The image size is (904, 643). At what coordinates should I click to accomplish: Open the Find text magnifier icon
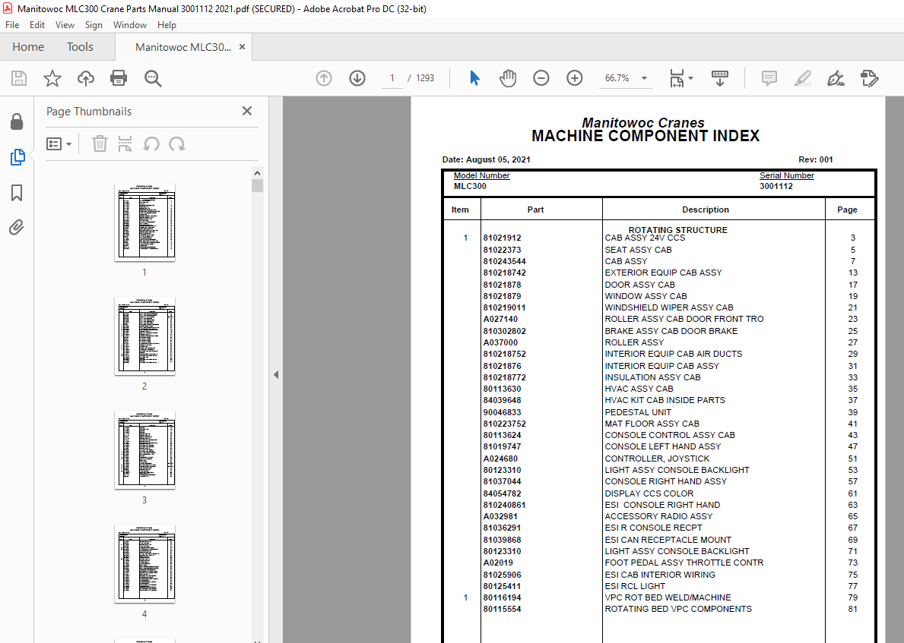coord(153,78)
